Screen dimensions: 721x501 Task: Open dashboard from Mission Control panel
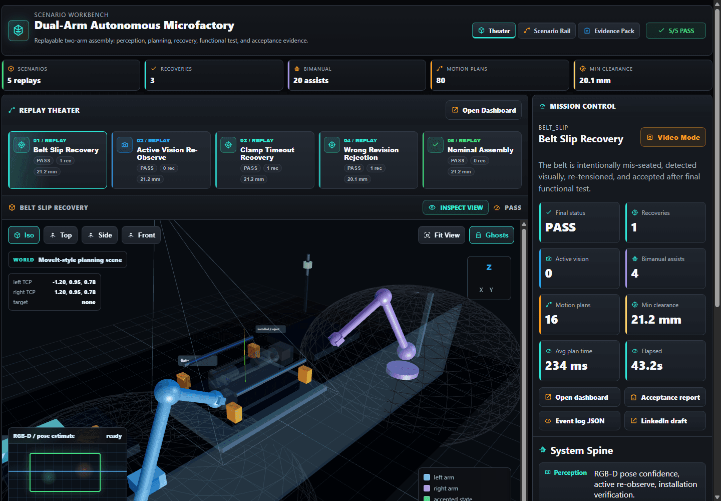(x=579, y=397)
